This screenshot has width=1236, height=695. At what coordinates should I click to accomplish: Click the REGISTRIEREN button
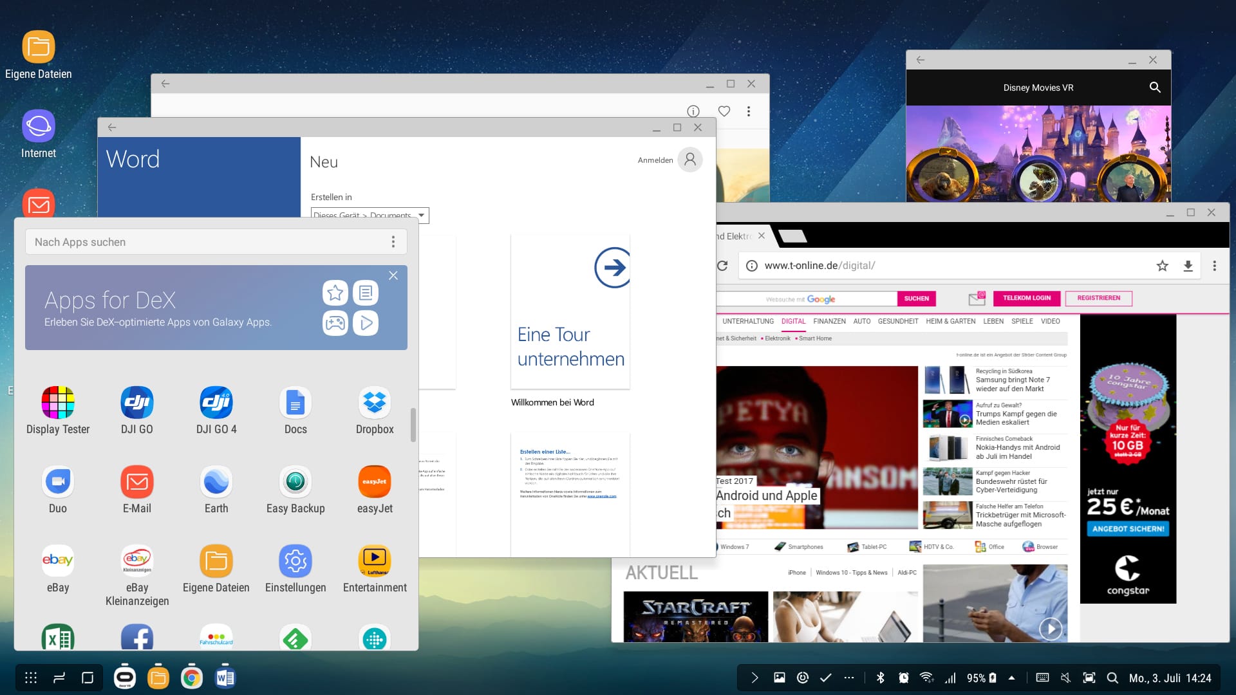tap(1099, 298)
